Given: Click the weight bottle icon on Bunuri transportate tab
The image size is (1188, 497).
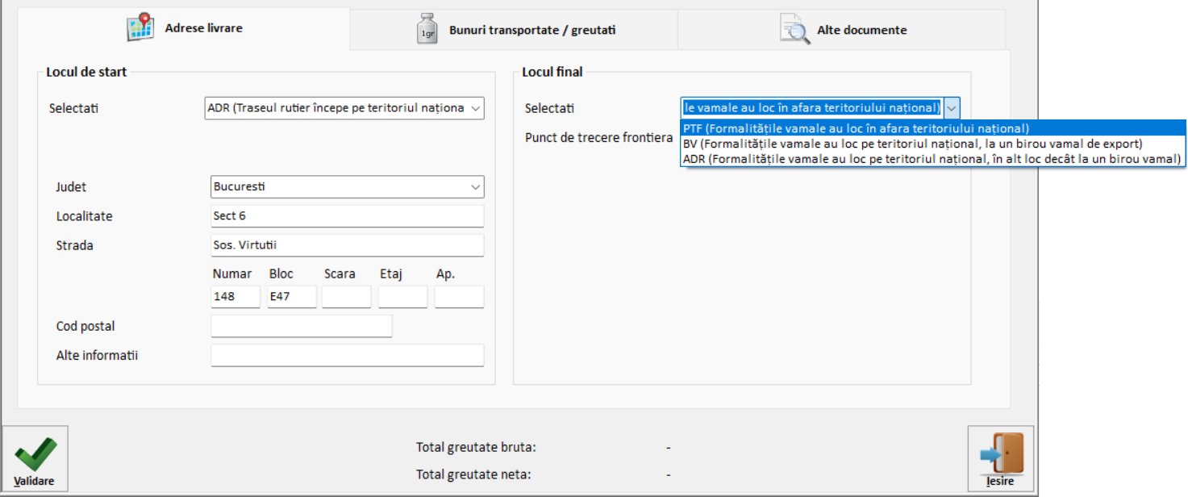Looking at the screenshot, I should pos(427,29).
